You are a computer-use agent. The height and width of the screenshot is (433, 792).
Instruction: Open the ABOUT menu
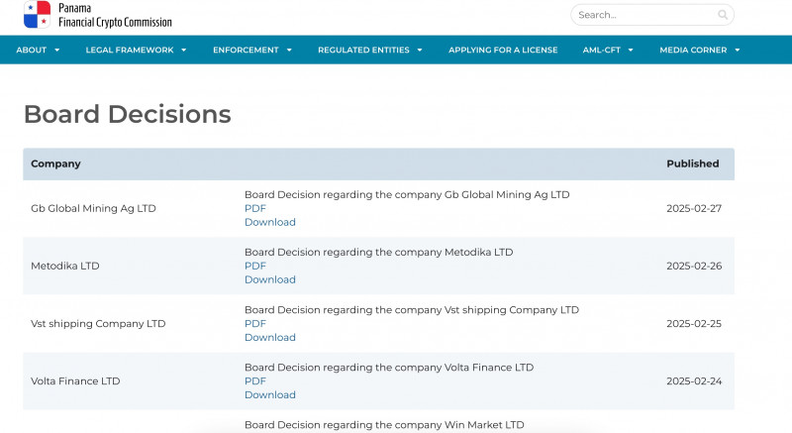32,50
